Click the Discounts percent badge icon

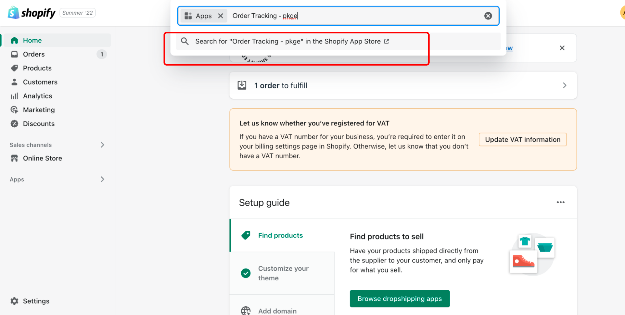14,124
